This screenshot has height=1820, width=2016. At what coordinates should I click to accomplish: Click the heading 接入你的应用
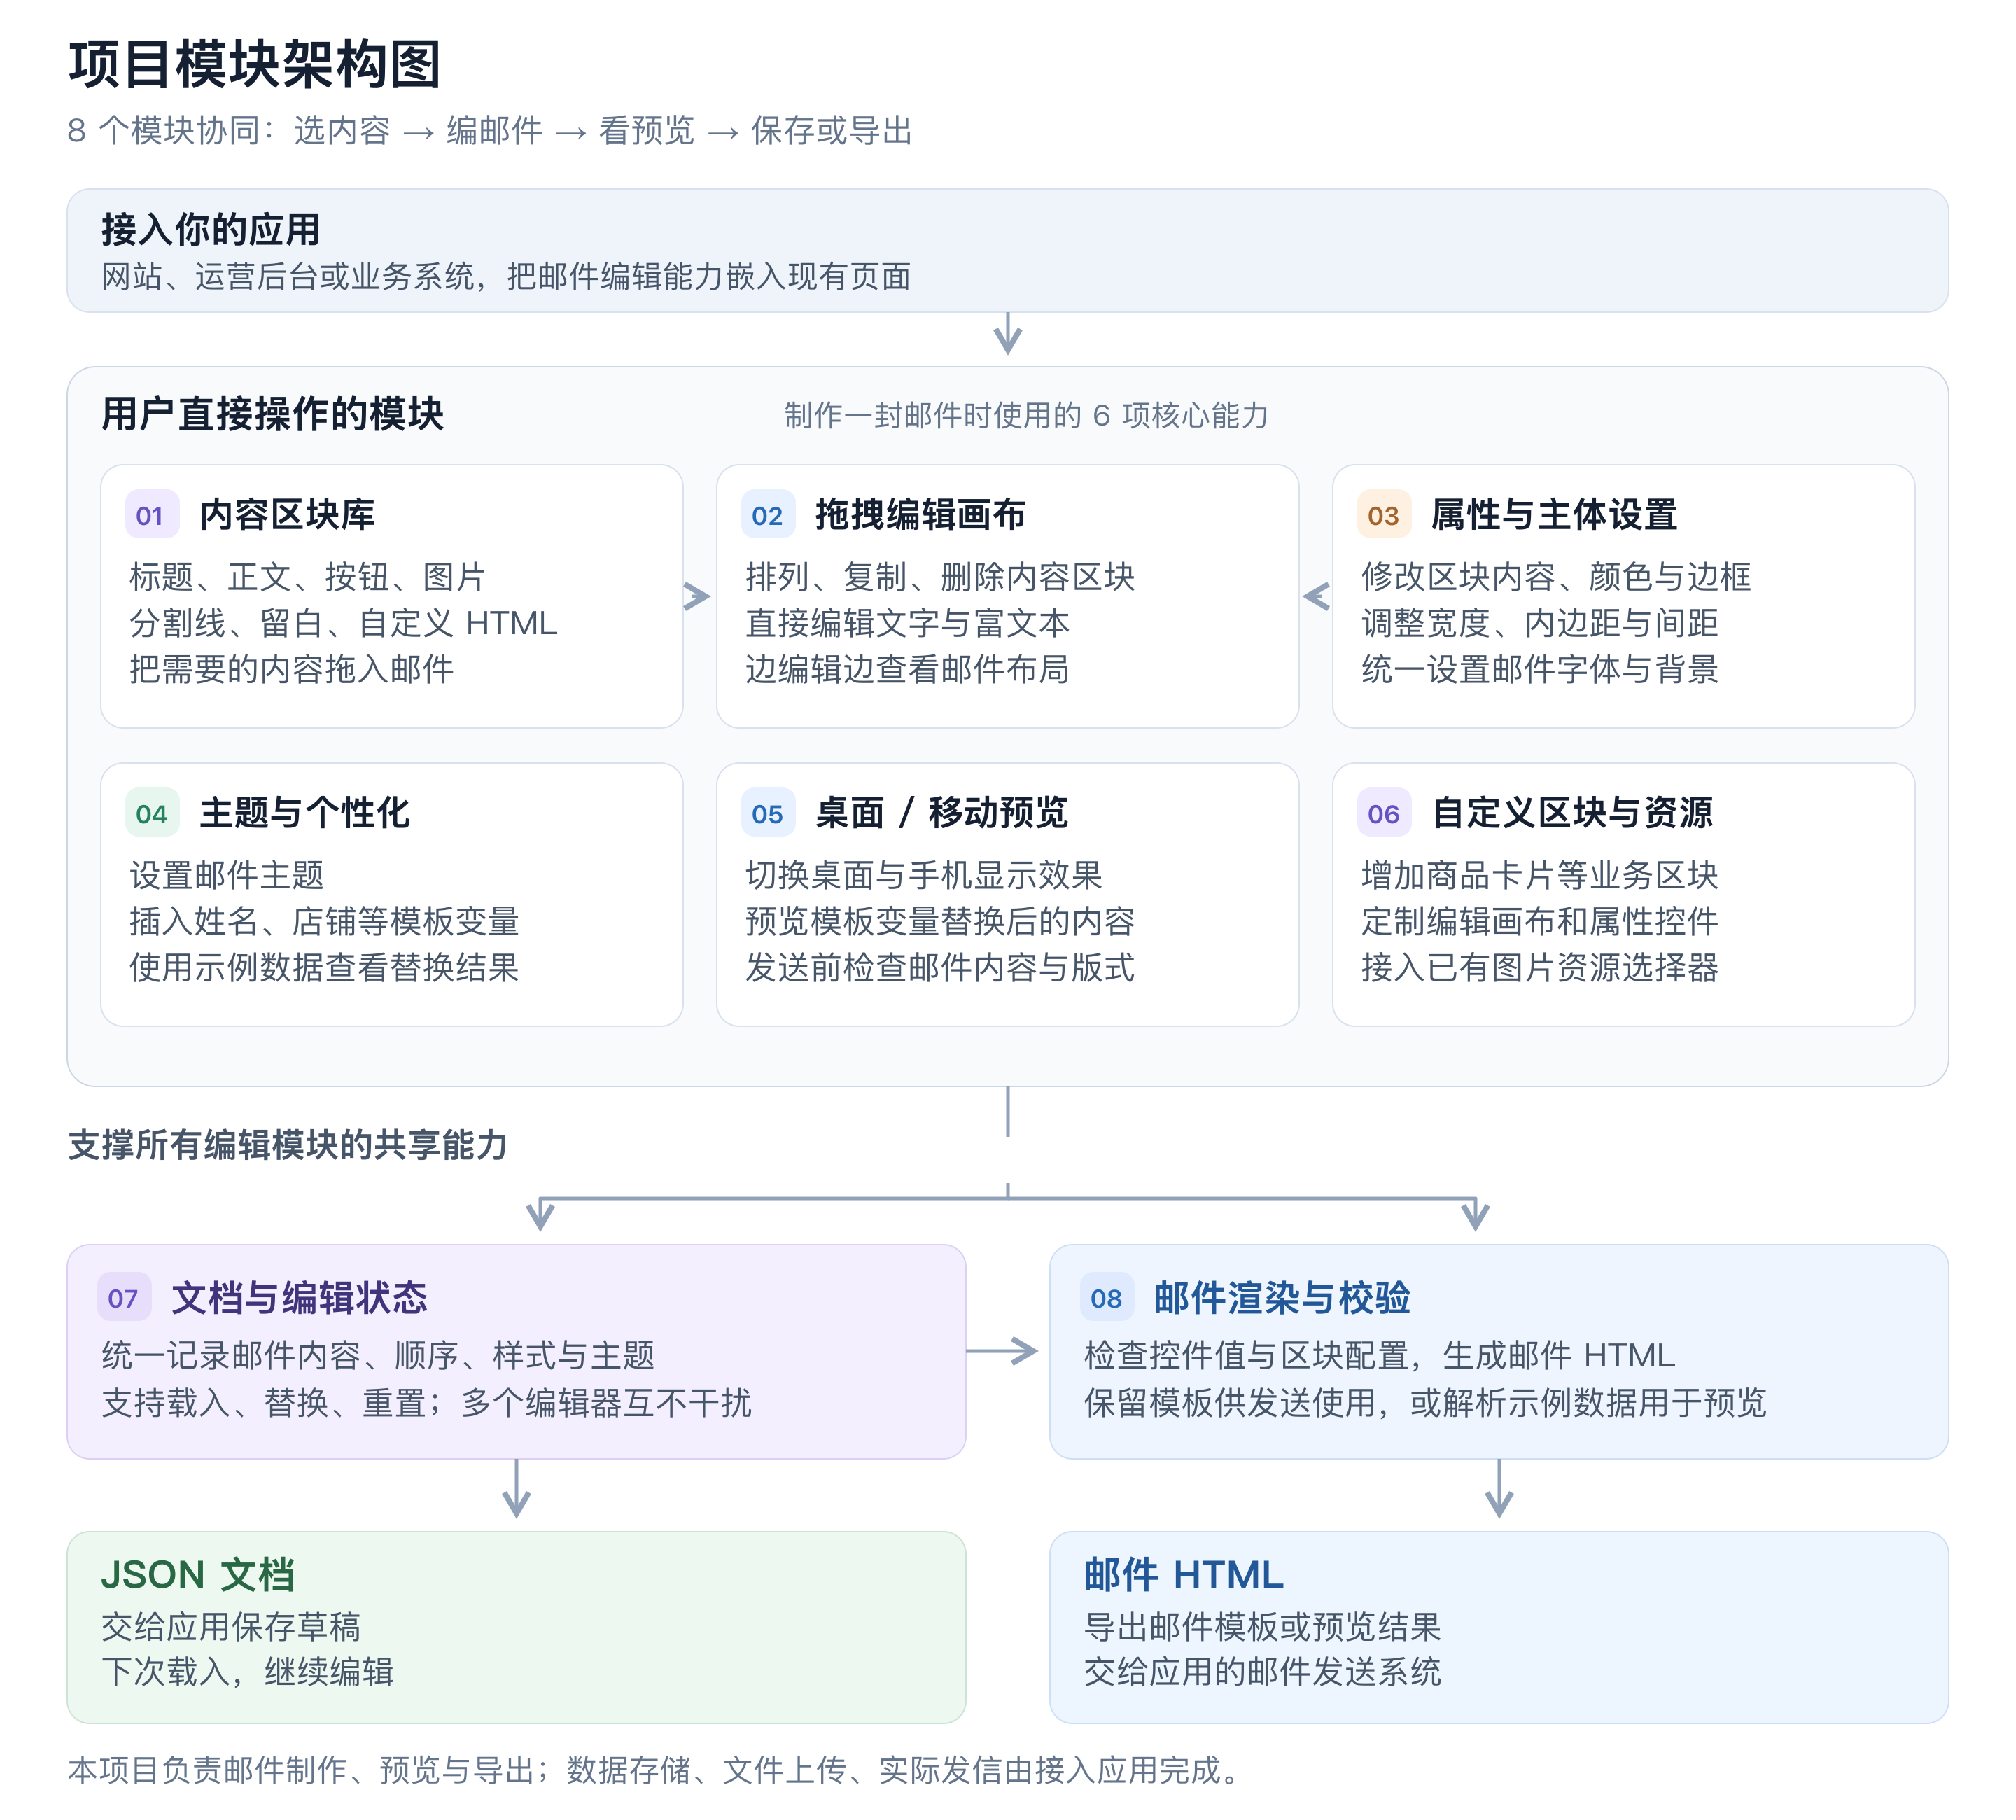(211, 229)
